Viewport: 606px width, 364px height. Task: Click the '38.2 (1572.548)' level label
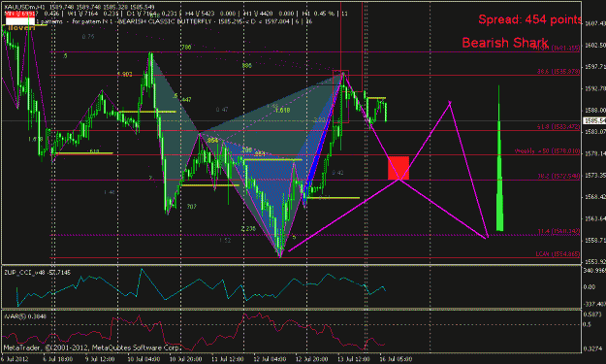558,176
